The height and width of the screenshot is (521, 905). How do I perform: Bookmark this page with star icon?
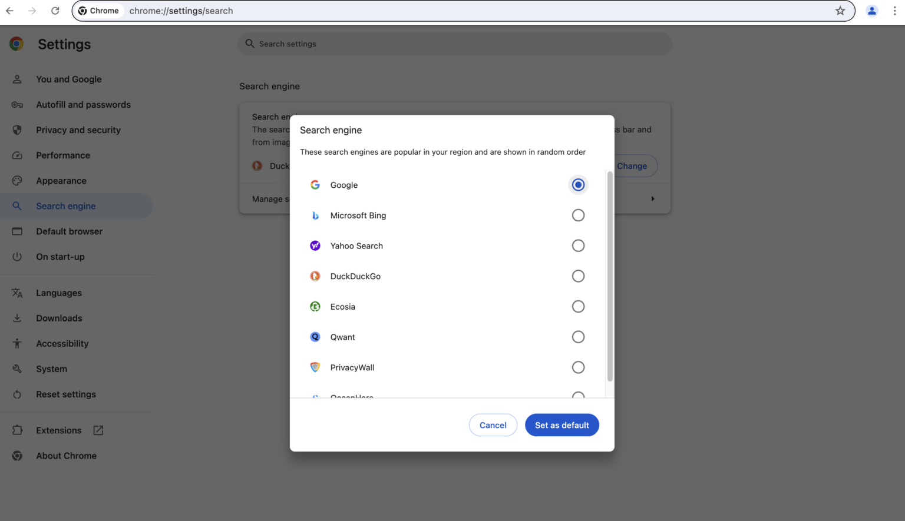pyautogui.click(x=840, y=11)
